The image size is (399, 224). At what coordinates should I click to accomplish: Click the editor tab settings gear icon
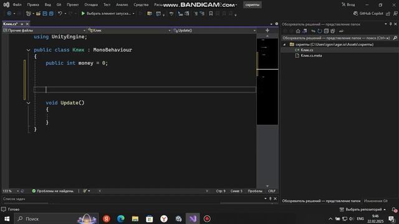pos(277,24)
